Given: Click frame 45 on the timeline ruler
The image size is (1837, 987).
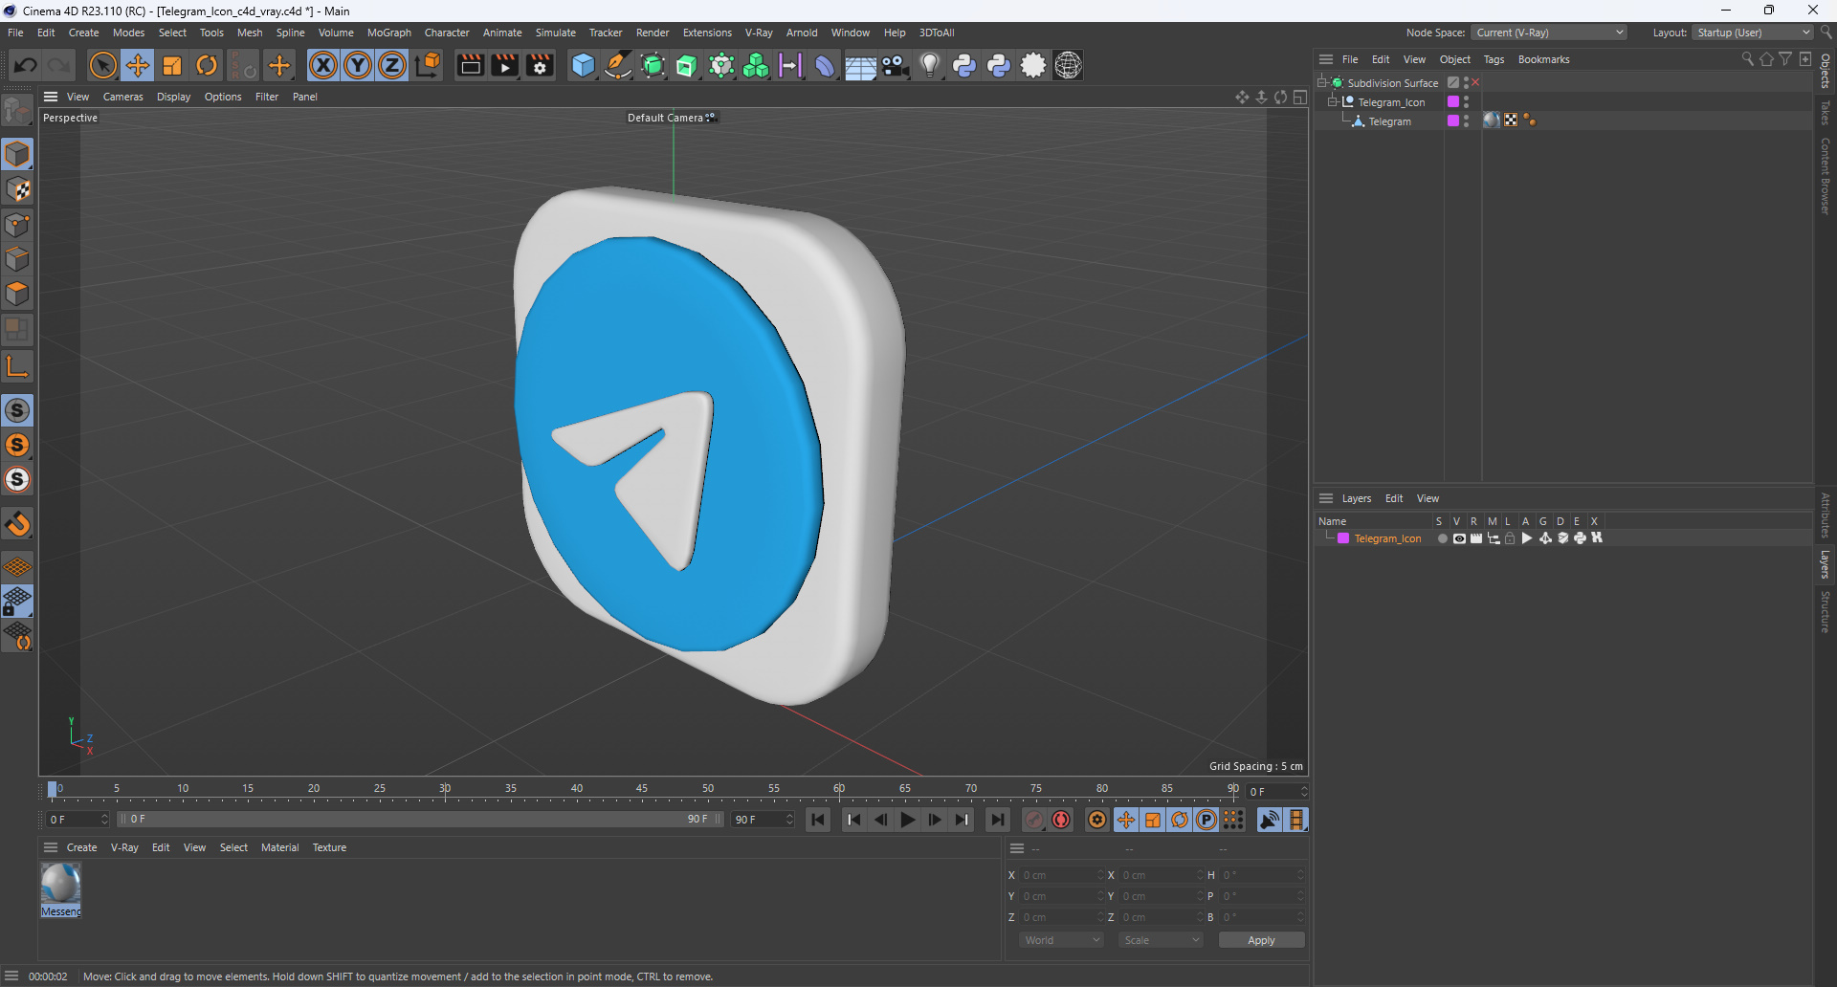Looking at the screenshot, I should tap(641, 790).
